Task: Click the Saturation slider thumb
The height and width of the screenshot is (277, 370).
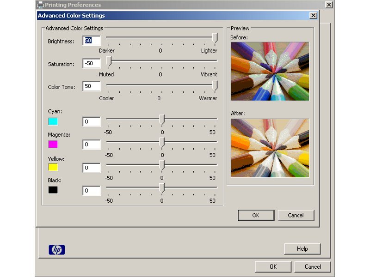Action: click(109, 61)
